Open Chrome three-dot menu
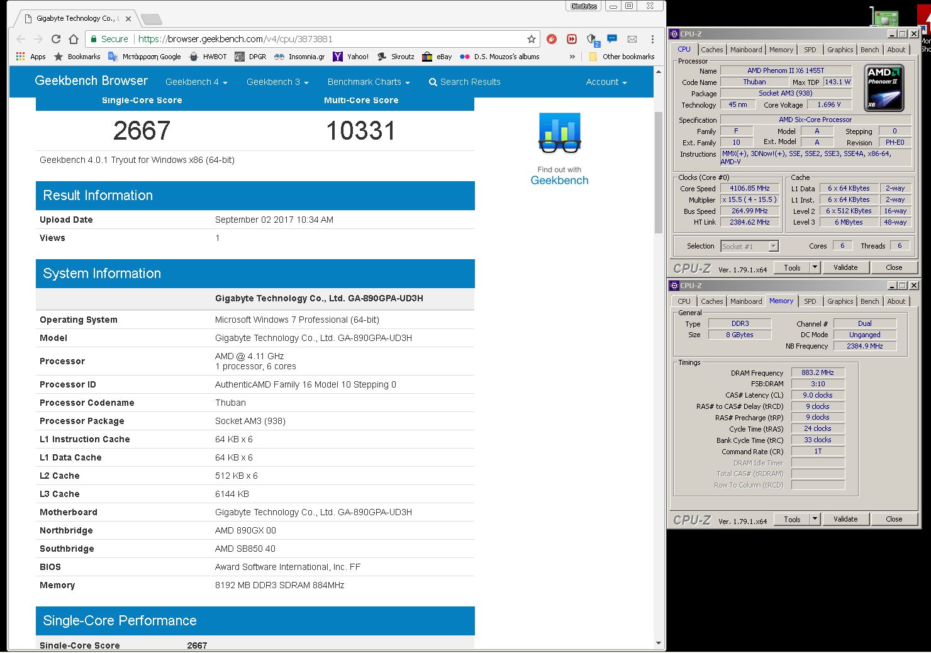The height and width of the screenshot is (653, 931). click(x=652, y=39)
